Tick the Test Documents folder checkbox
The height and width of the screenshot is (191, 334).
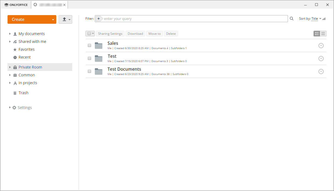tap(89, 71)
